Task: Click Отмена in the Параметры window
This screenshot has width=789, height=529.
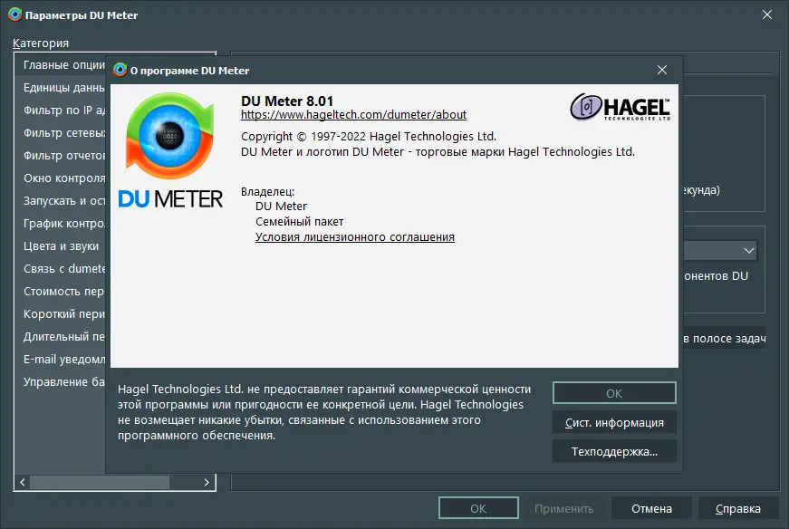Action: [651, 508]
